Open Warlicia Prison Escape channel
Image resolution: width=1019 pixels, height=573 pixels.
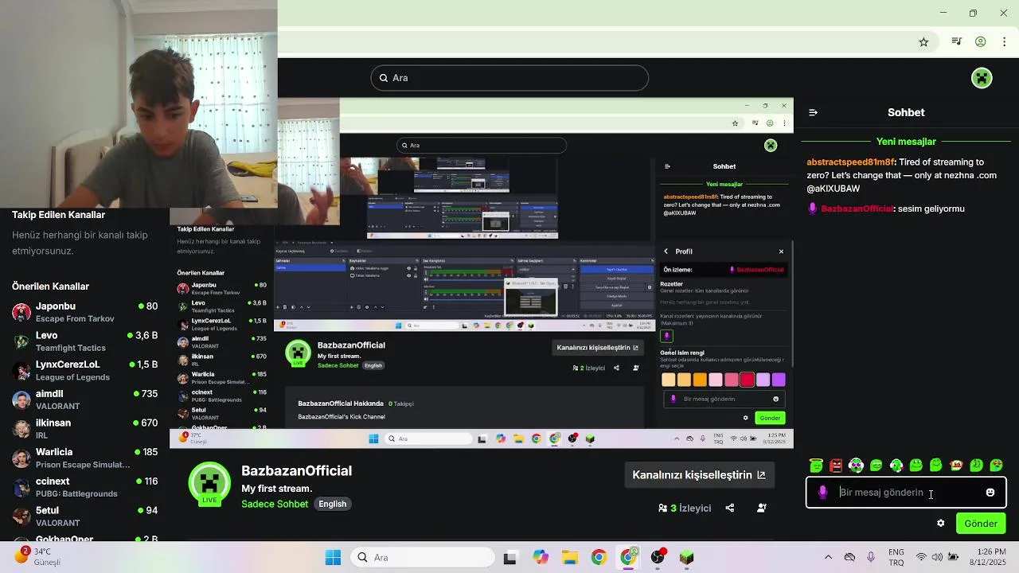coord(84,458)
